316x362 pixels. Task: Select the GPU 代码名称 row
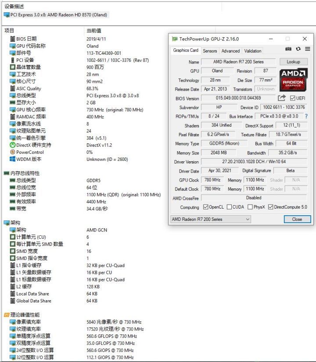click(31, 46)
